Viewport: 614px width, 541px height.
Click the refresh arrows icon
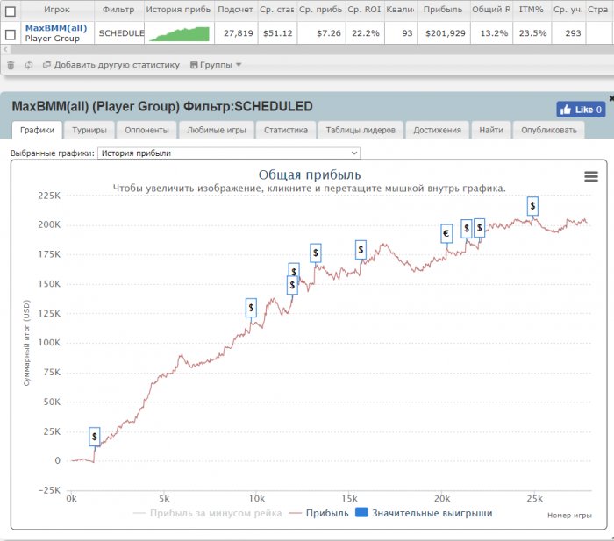29,65
